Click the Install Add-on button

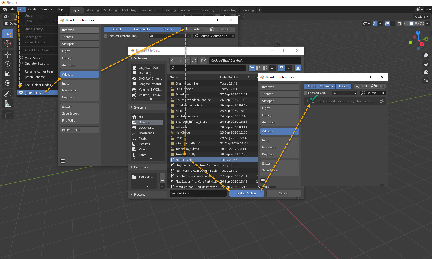click(x=247, y=193)
